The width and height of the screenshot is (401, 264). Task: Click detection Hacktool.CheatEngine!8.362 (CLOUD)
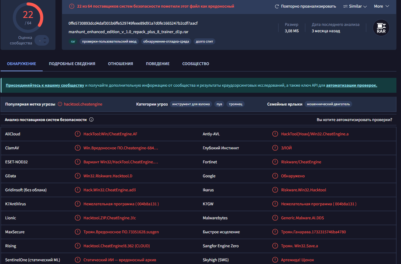[117, 246]
